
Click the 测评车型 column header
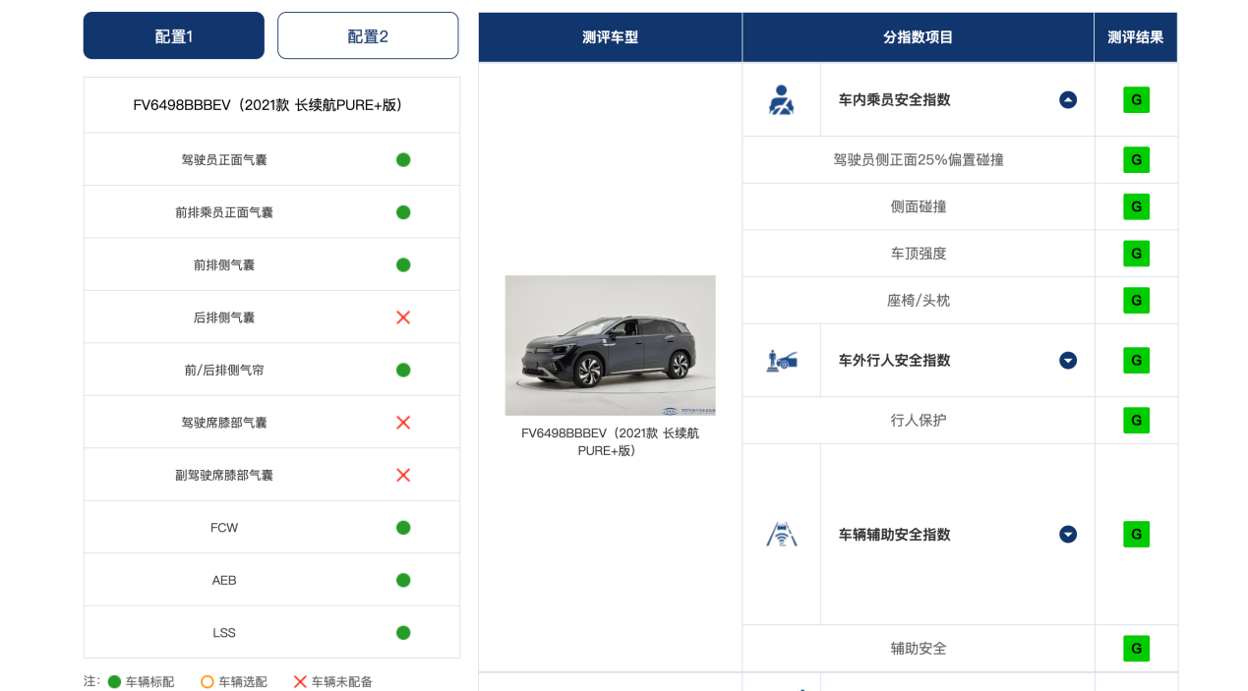[611, 37]
